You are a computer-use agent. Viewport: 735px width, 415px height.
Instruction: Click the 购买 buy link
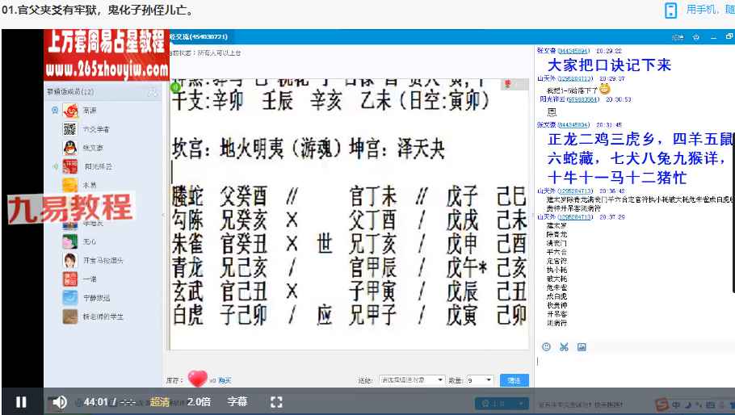225,381
